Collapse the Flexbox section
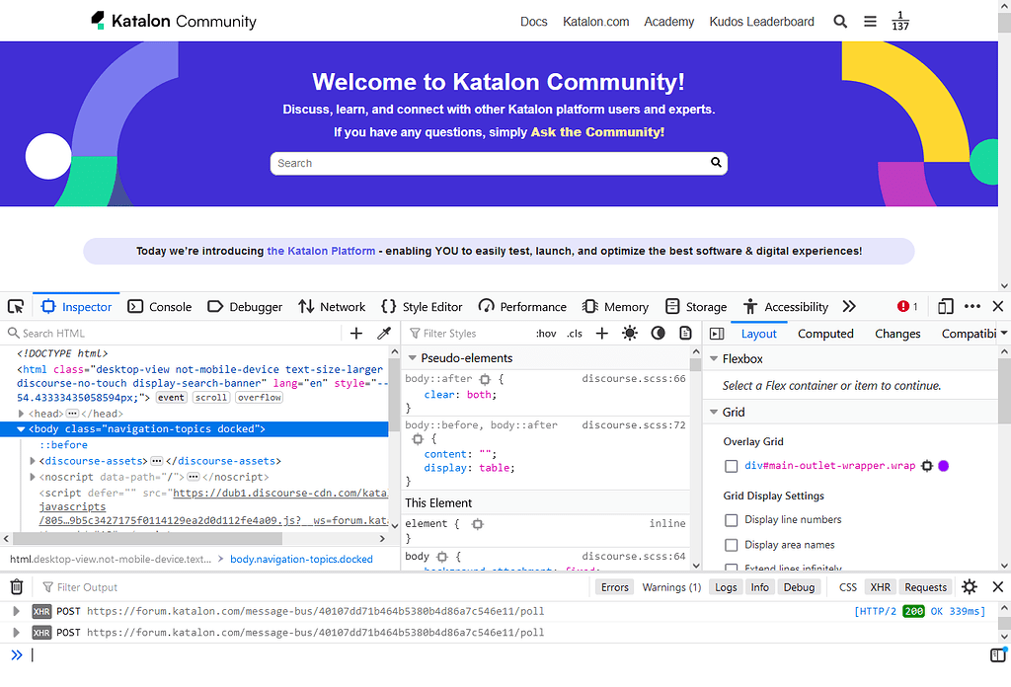The width and height of the screenshot is (1011, 687). (714, 358)
